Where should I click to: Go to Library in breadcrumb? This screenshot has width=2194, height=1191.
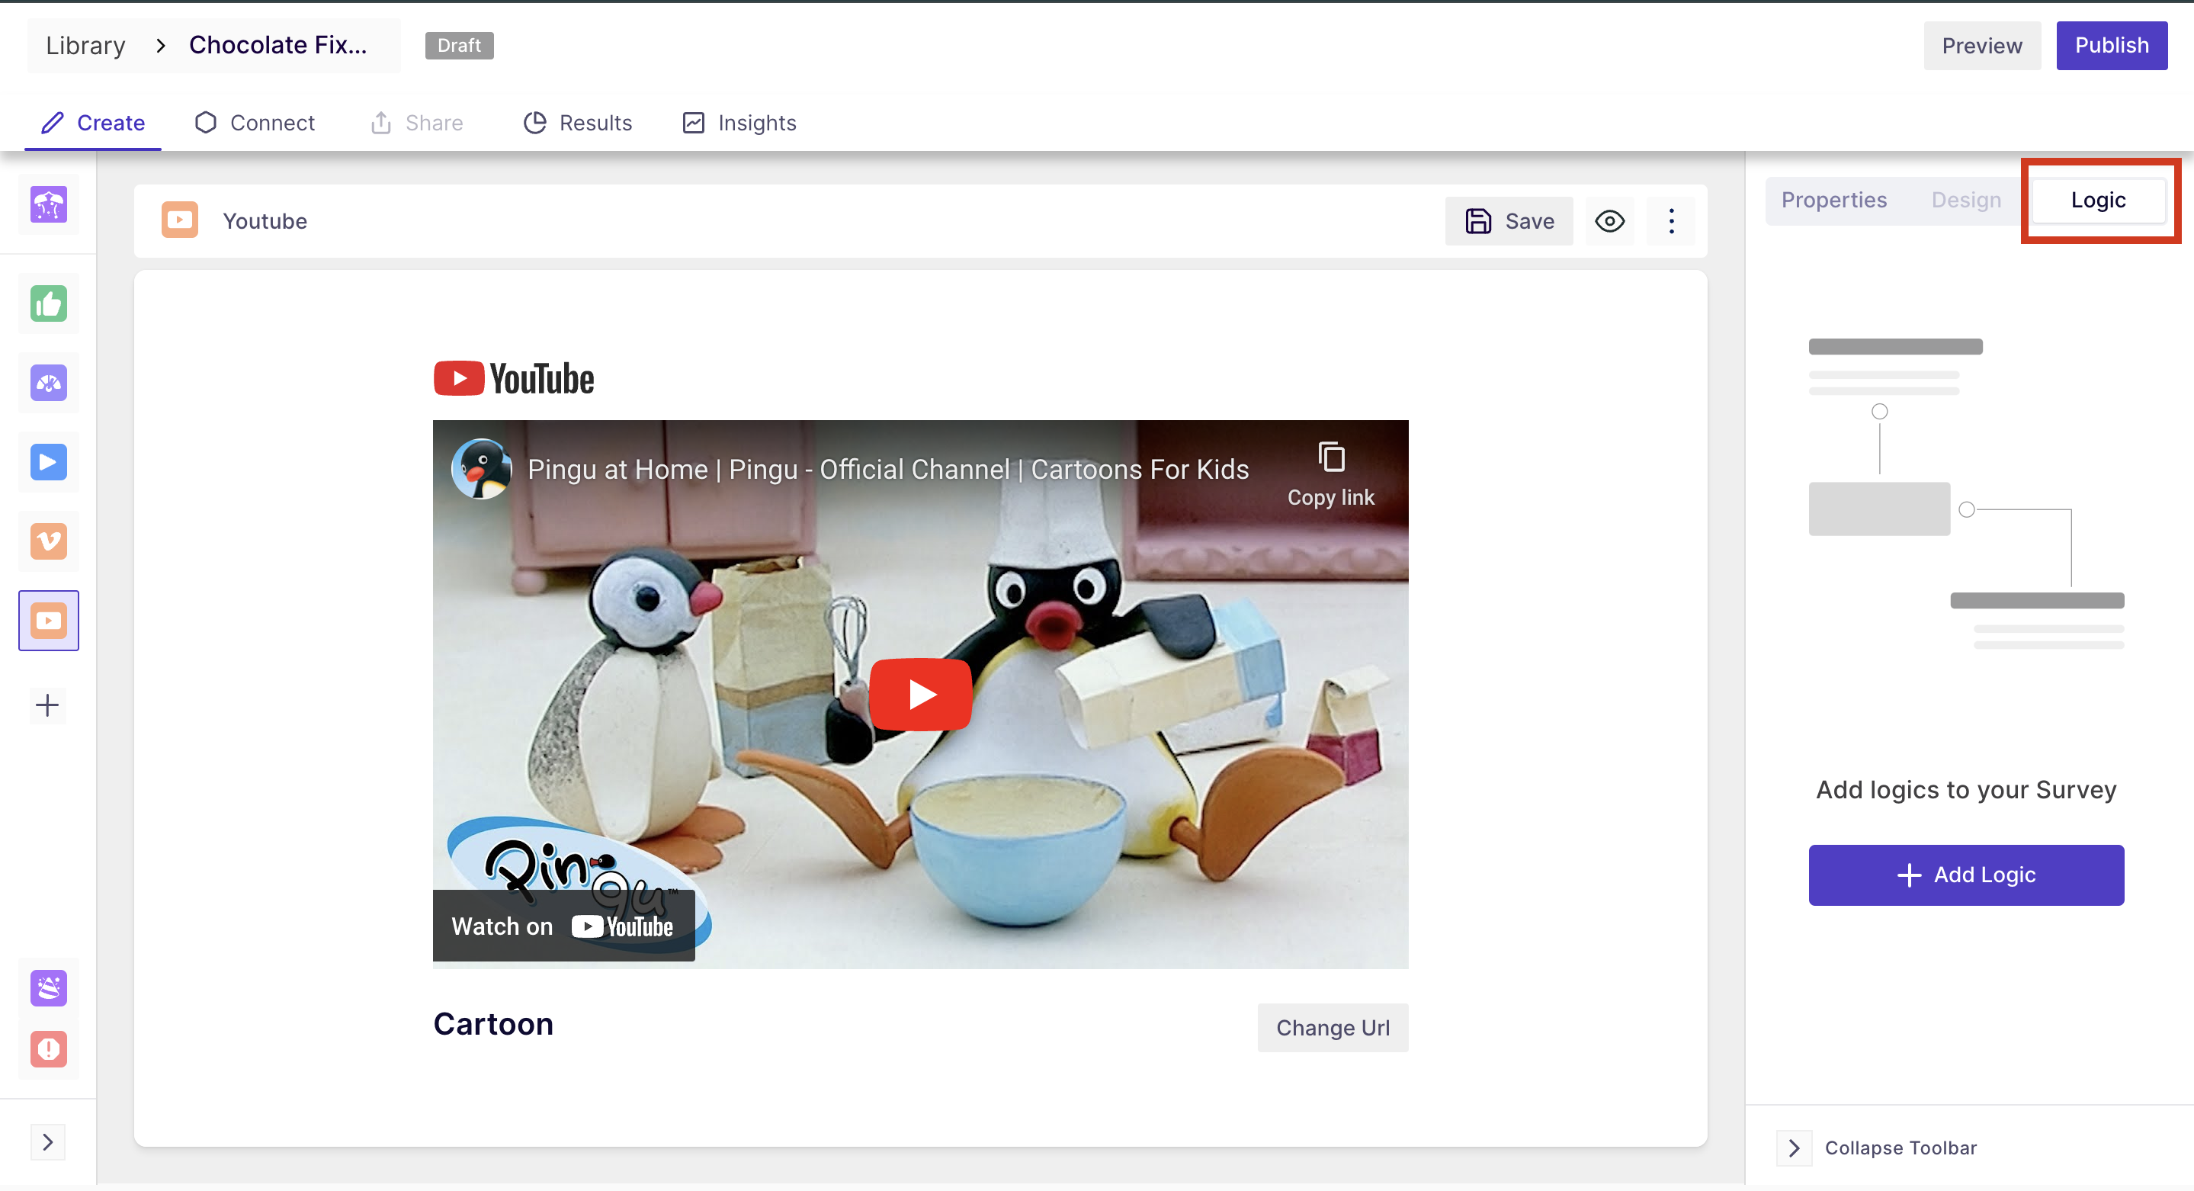pyautogui.click(x=85, y=45)
